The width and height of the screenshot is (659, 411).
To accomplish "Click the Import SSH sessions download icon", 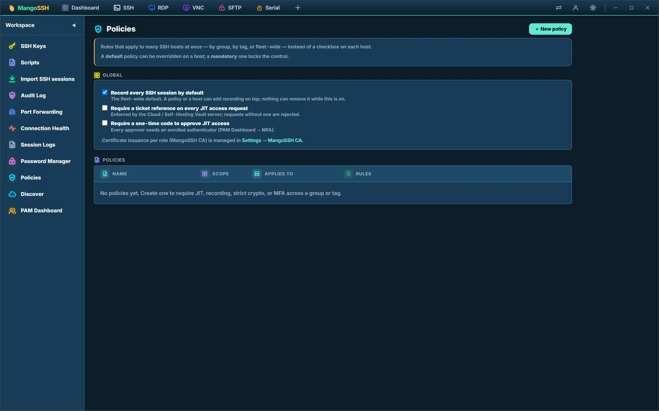I will [x=12, y=79].
